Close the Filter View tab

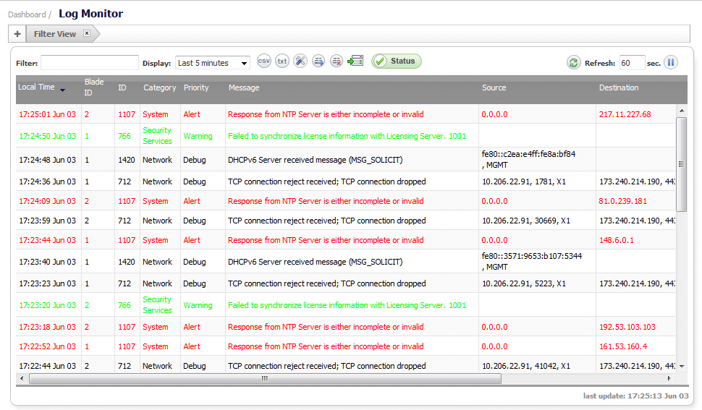87,33
